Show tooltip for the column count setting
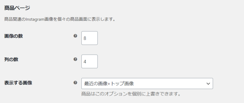This screenshot has width=244, height=103. pyautogui.click(x=75, y=59)
